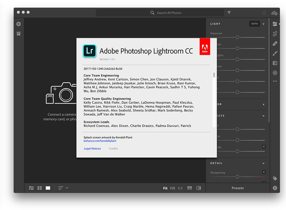Image resolution: width=286 pixels, height=210 pixels.
Task: Click the red window close button
Action: [x=18, y=12]
